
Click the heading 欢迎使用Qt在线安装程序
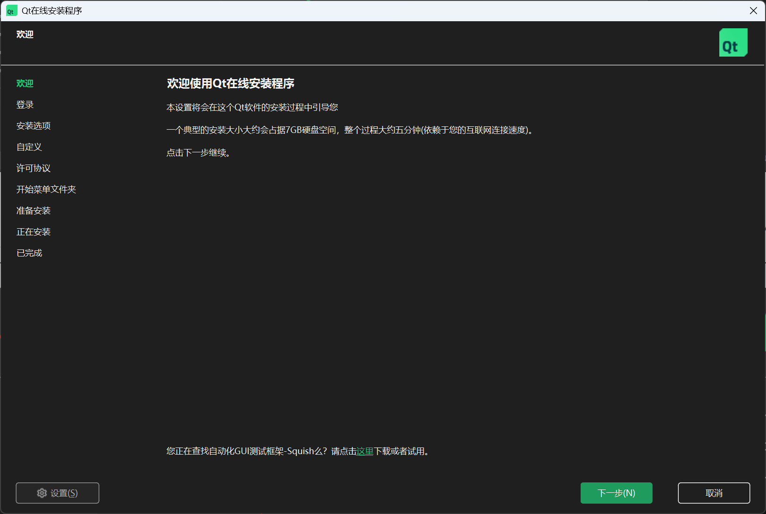(231, 83)
